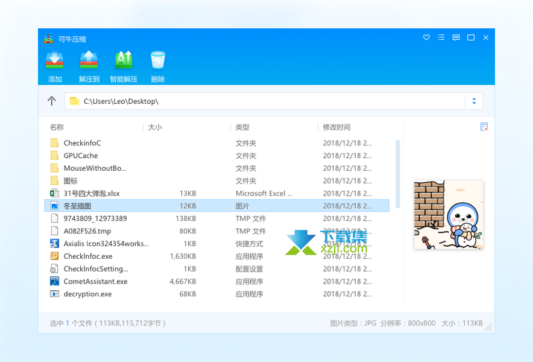Image resolution: width=533 pixels, height=362 pixels.
Task: Click the 可牛压缩 app logo icon
Action: tap(49, 39)
